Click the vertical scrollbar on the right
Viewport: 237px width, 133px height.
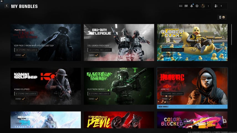pos(232,35)
